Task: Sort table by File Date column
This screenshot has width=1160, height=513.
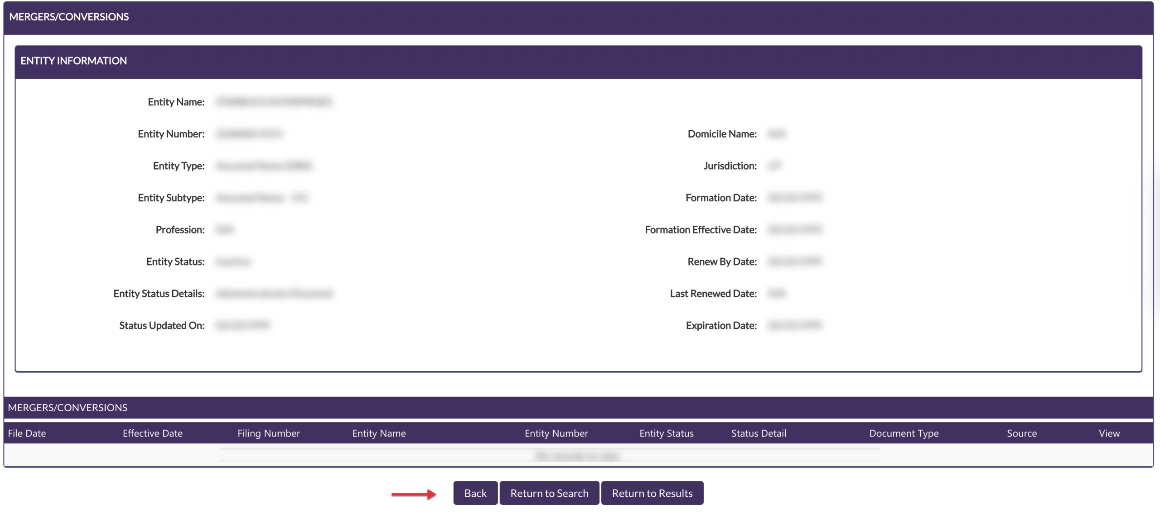Action: [27, 433]
